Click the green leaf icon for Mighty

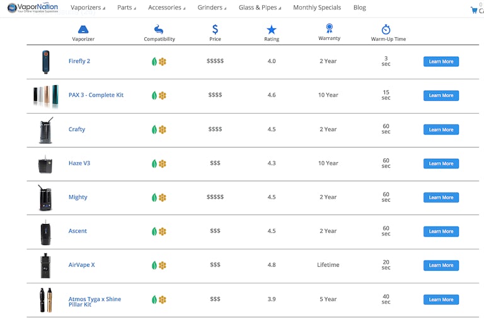tap(154, 197)
